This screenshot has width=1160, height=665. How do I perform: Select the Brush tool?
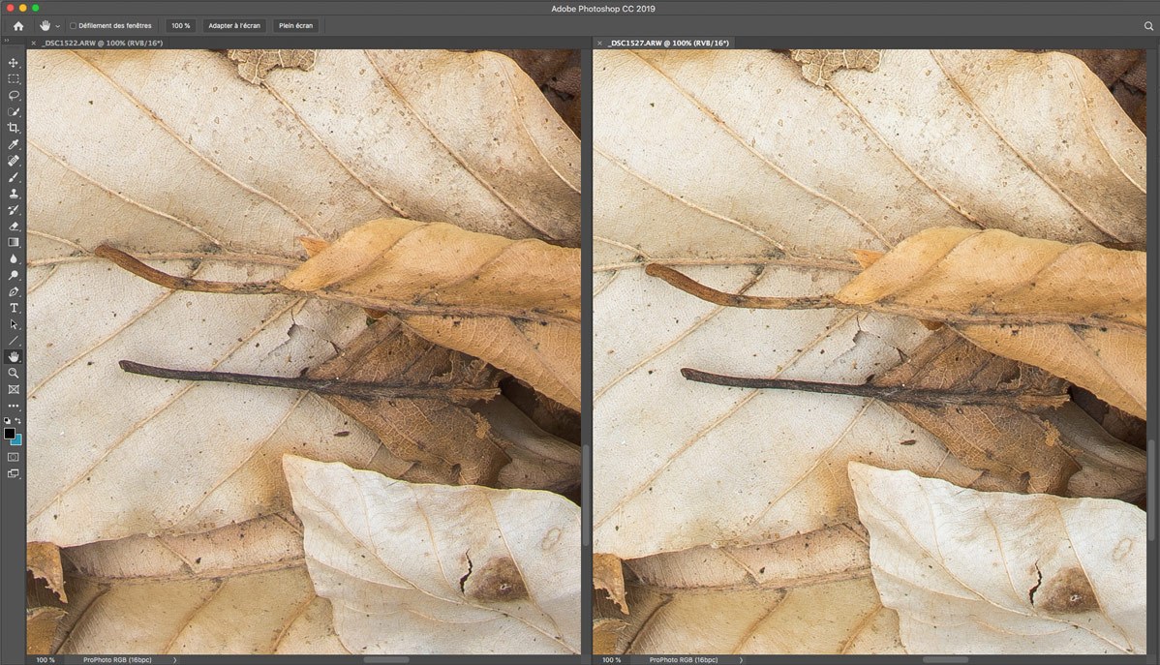(14, 177)
